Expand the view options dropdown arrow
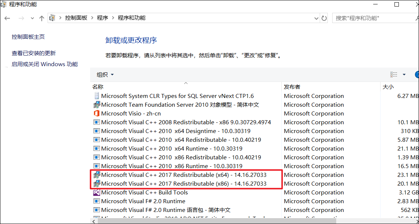The image size is (419, 224). [x=404, y=75]
